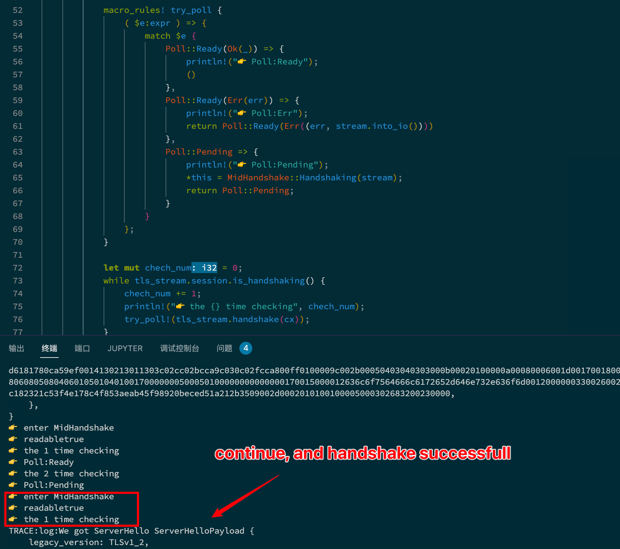Click 'Poll:Pending' terminal output line

[x=46, y=485]
